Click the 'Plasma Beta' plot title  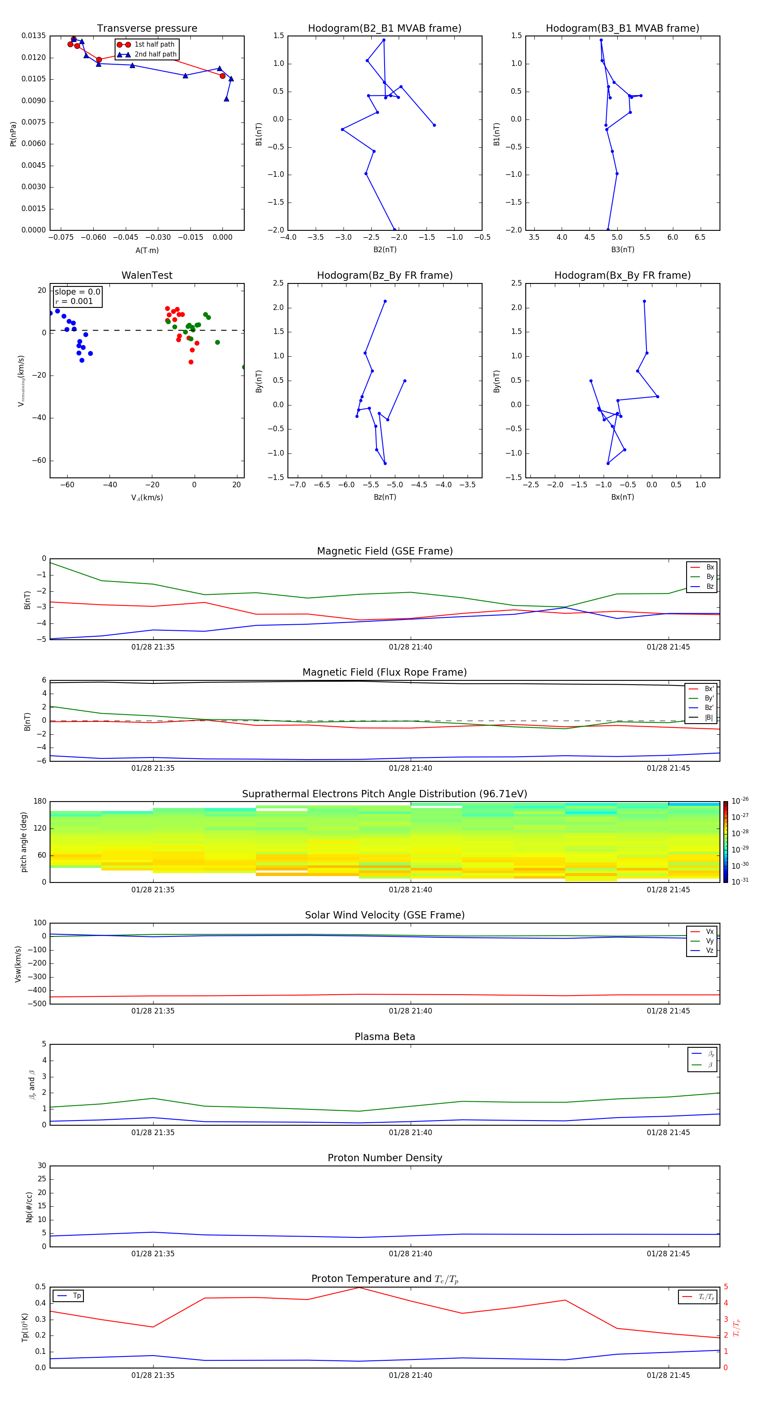pyautogui.click(x=385, y=1037)
